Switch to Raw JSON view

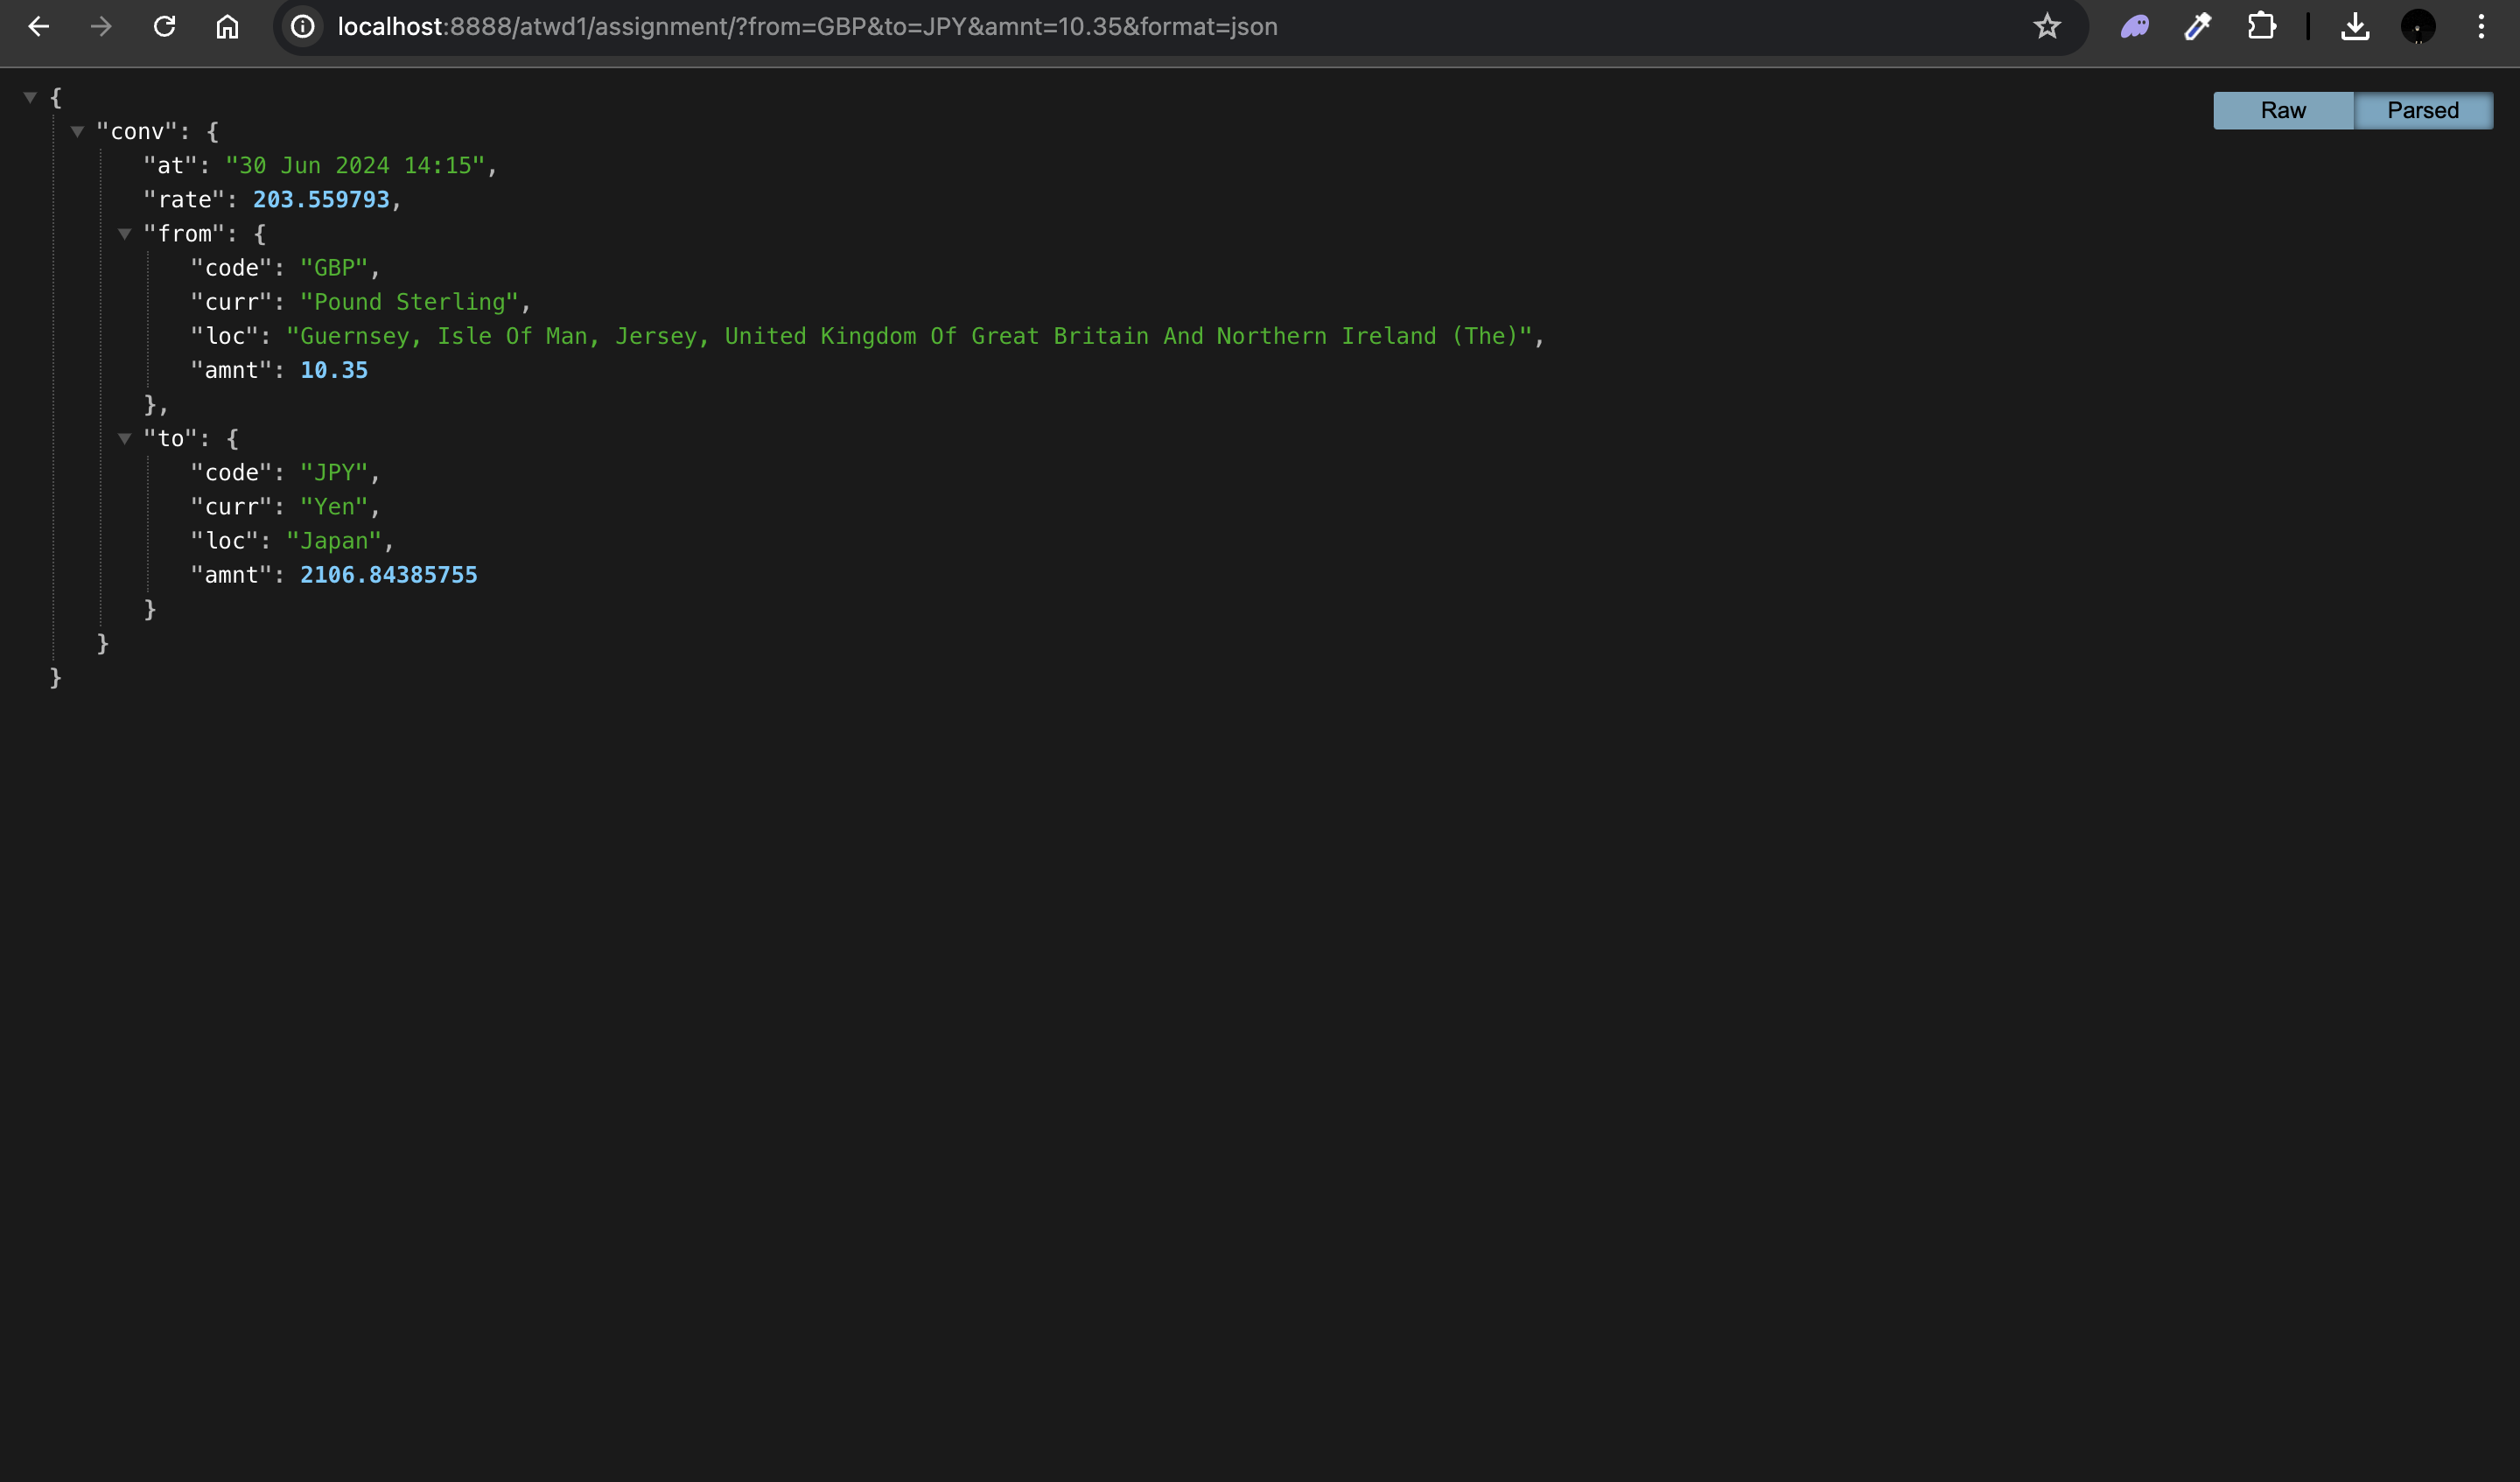(2283, 110)
